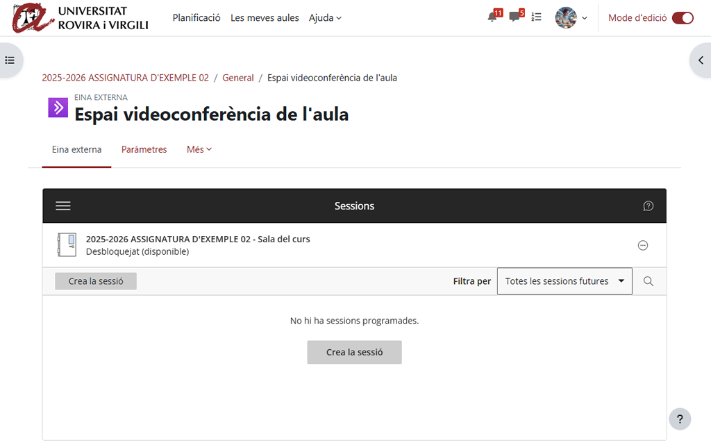Open the course index sidebar icon

tap(10, 60)
